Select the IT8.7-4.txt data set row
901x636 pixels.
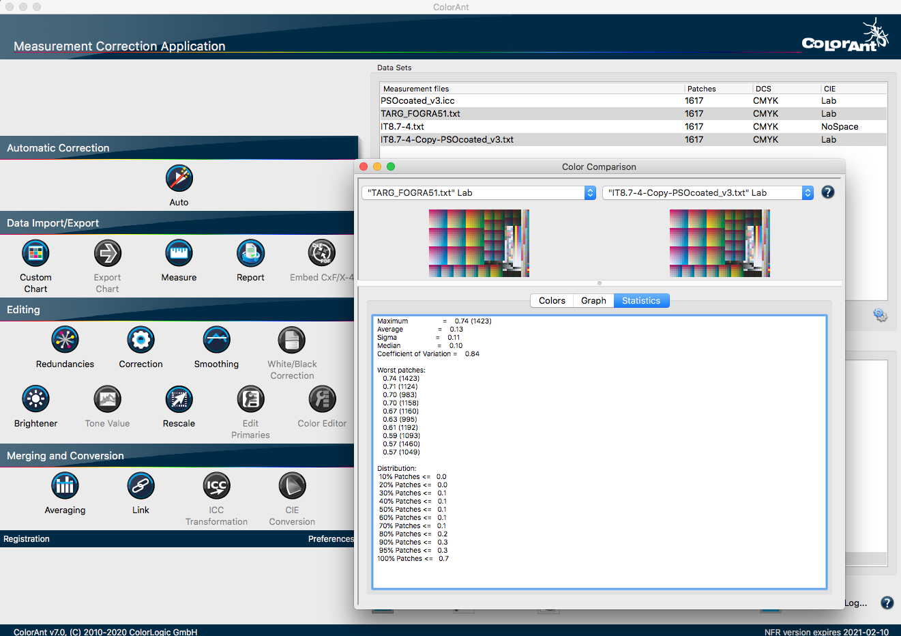pyautogui.click(x=633, y=127)
